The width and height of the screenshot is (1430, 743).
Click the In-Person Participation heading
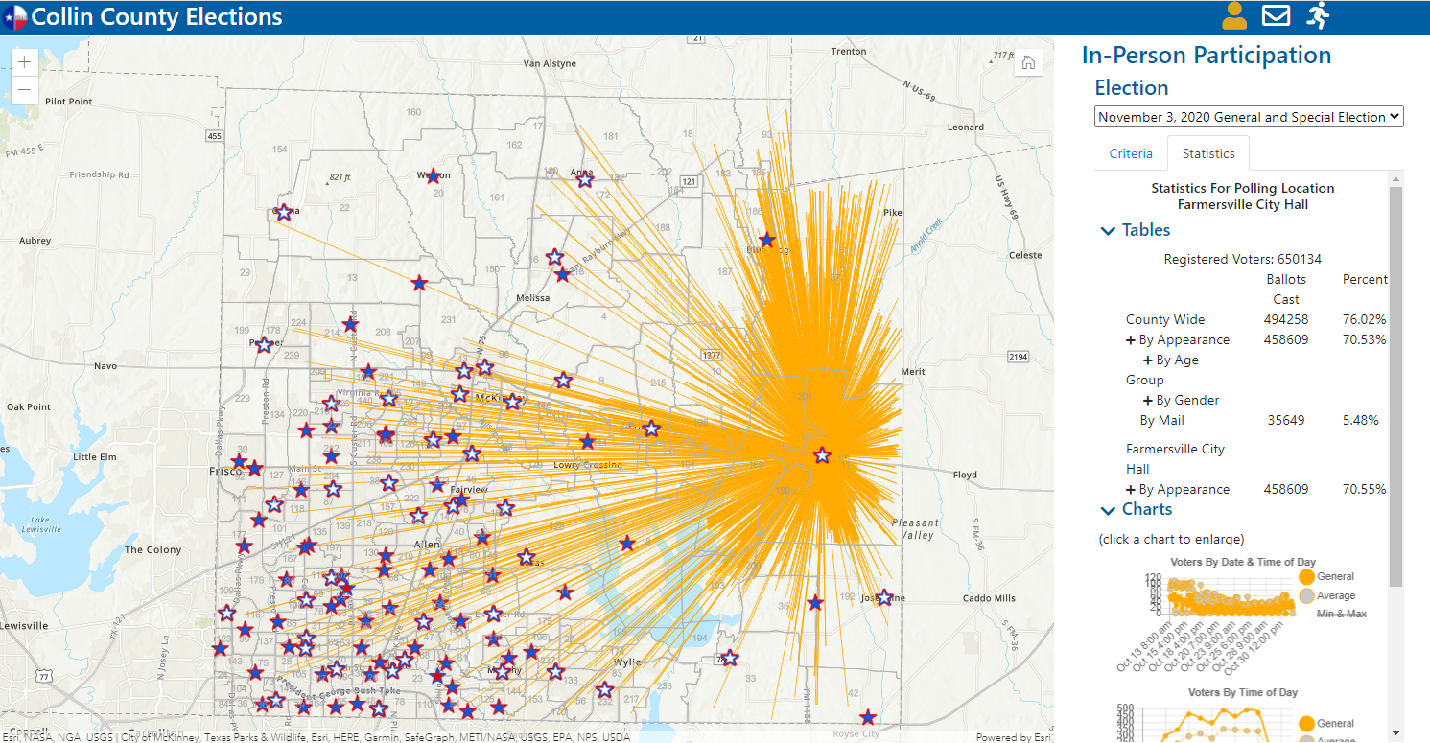[1207, 56]
